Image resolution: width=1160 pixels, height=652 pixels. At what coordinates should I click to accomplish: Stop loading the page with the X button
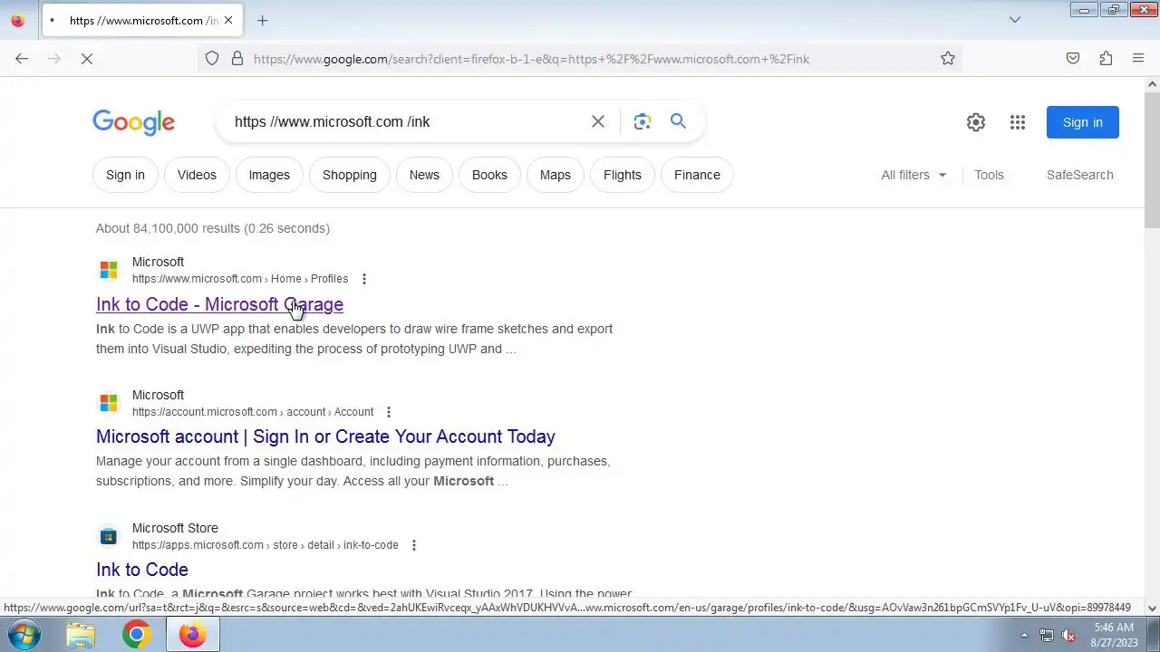pos(87,59)
